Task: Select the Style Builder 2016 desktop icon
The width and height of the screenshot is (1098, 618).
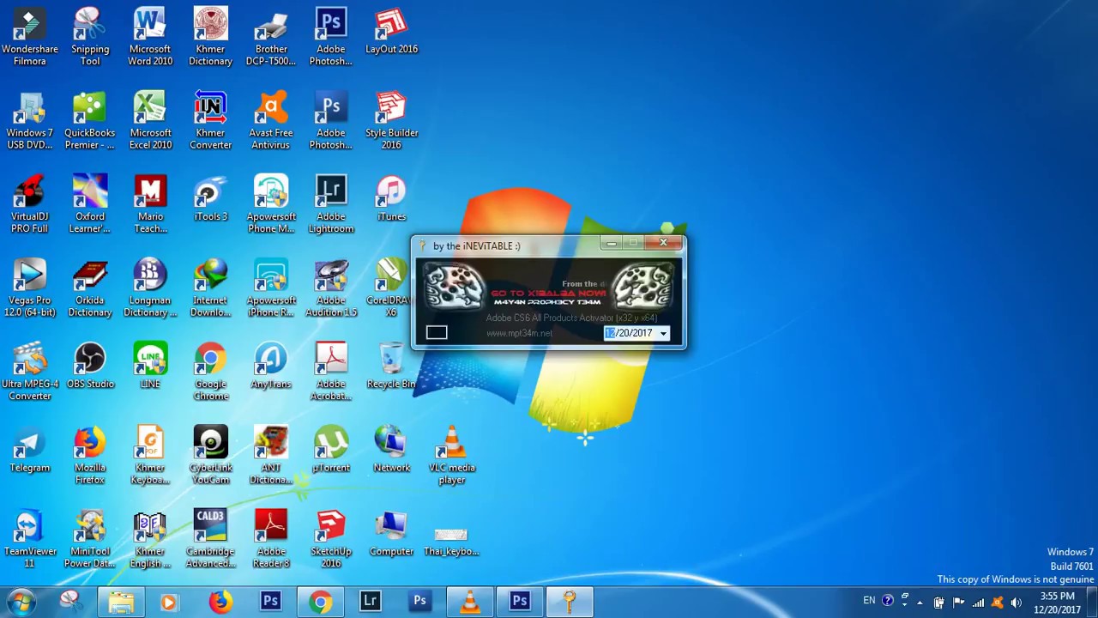Action: click(391, 121)
